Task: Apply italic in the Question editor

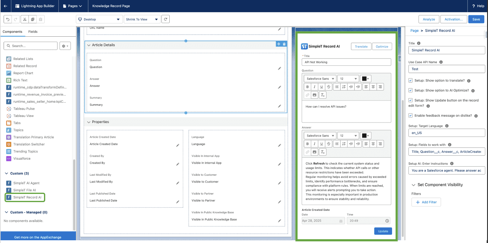Action: pos(314,87)
